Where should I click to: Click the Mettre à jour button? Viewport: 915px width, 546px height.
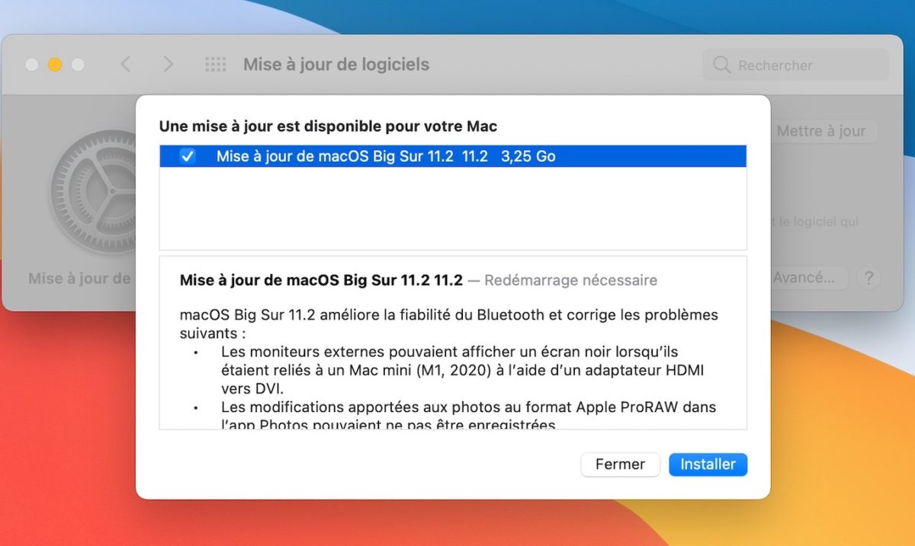pyautogui.click(x=823, y=131)
